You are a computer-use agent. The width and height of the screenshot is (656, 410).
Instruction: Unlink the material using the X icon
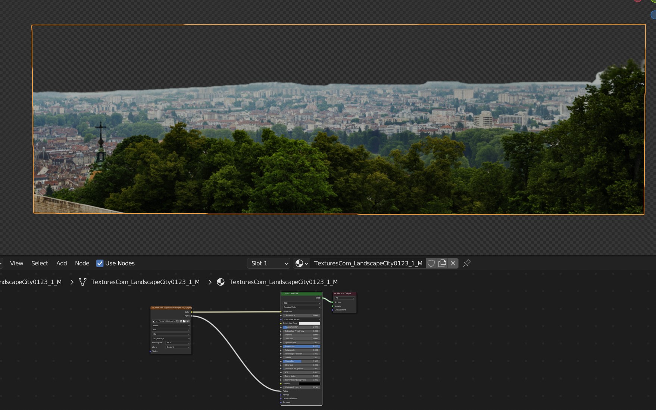click(x=453, y=264)
